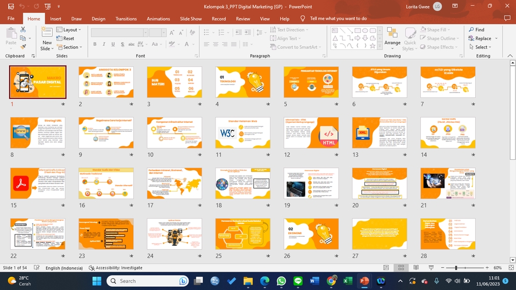Click Decrease List Level icon
The width and height of the screenshot is (516, 290).
pos(239,32)
